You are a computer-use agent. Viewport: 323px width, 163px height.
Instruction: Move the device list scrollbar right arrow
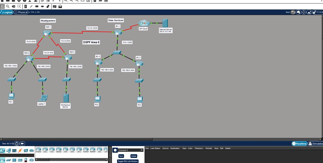[x=106, y=160]
